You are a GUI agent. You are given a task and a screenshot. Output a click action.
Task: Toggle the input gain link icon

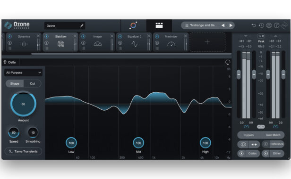click(x=246, y=127)
